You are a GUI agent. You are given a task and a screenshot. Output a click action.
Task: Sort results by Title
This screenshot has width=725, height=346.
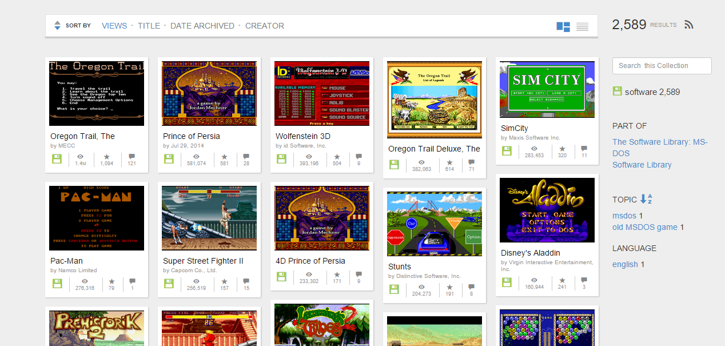(149, 26)
